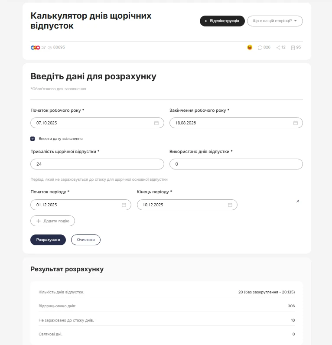The image size is (332, 345).
Task: Play the Відеоінструкція video button
Action: (222, 21)
